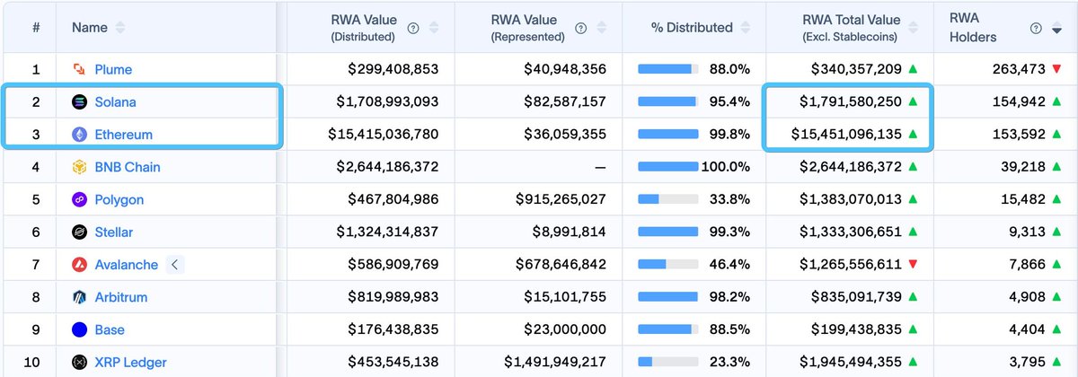Open the Ethereum network link
The width and height of the screenshot is (1078, 377).
point(124,135)
